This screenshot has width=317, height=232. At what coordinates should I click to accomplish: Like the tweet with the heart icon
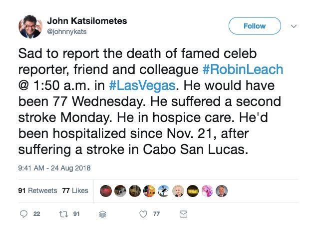143,214
